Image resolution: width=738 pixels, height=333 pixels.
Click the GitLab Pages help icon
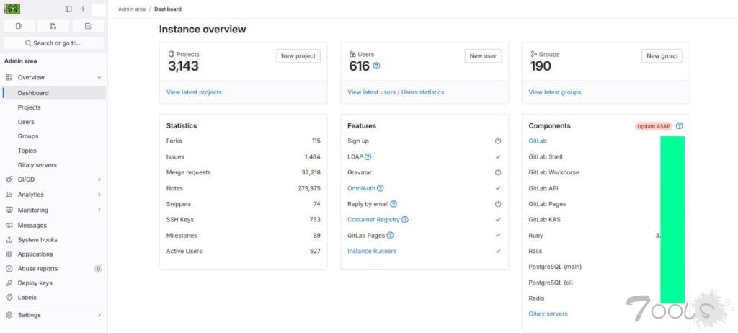click(x=390, y=235)
